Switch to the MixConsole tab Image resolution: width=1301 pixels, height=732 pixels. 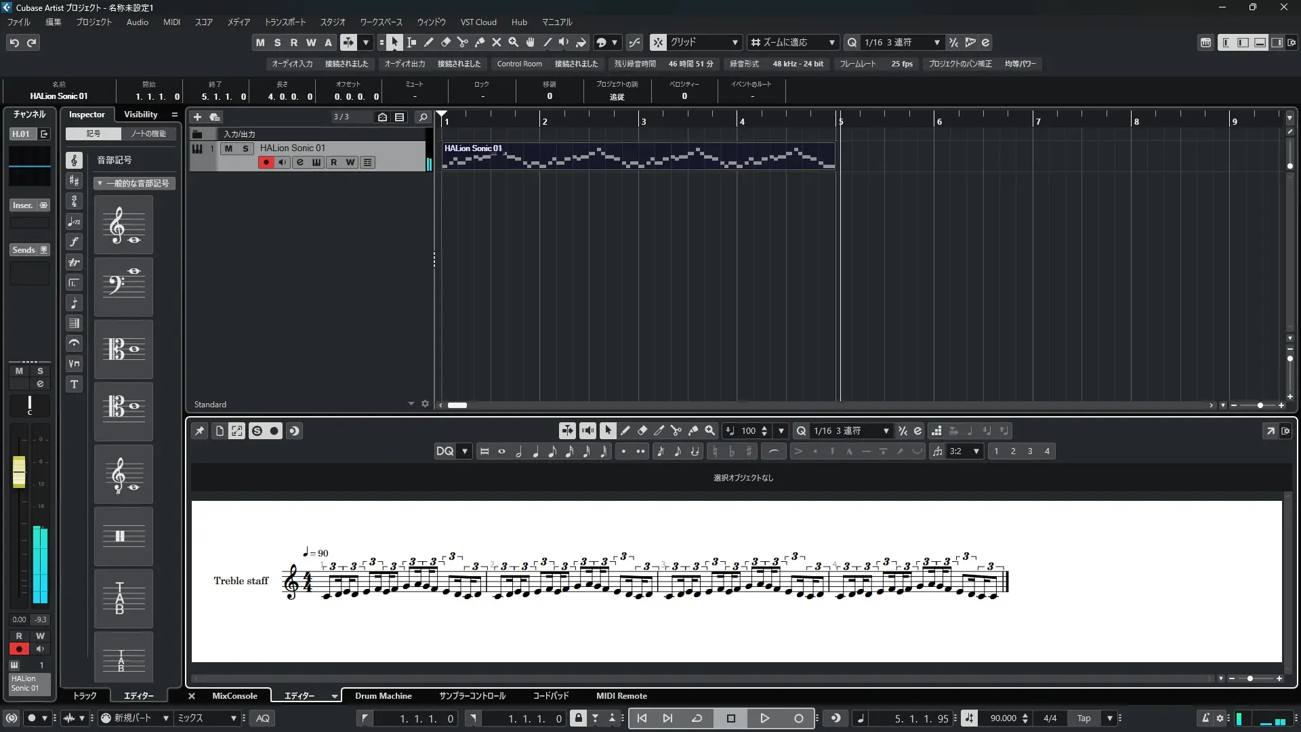[x=234, y=695]
